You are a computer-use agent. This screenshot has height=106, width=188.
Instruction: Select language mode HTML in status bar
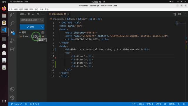pos(172,104)
